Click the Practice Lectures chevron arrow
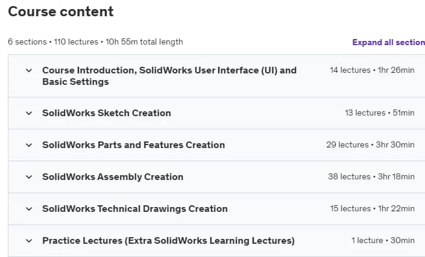 point(29,241)
